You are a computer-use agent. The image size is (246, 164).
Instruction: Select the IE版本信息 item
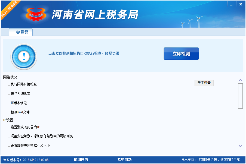tap(19, 103)
